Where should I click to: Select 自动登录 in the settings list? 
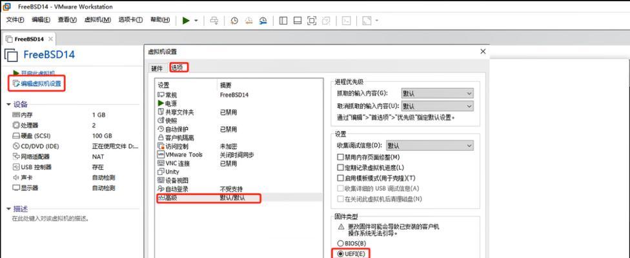(x=239, y=188)
